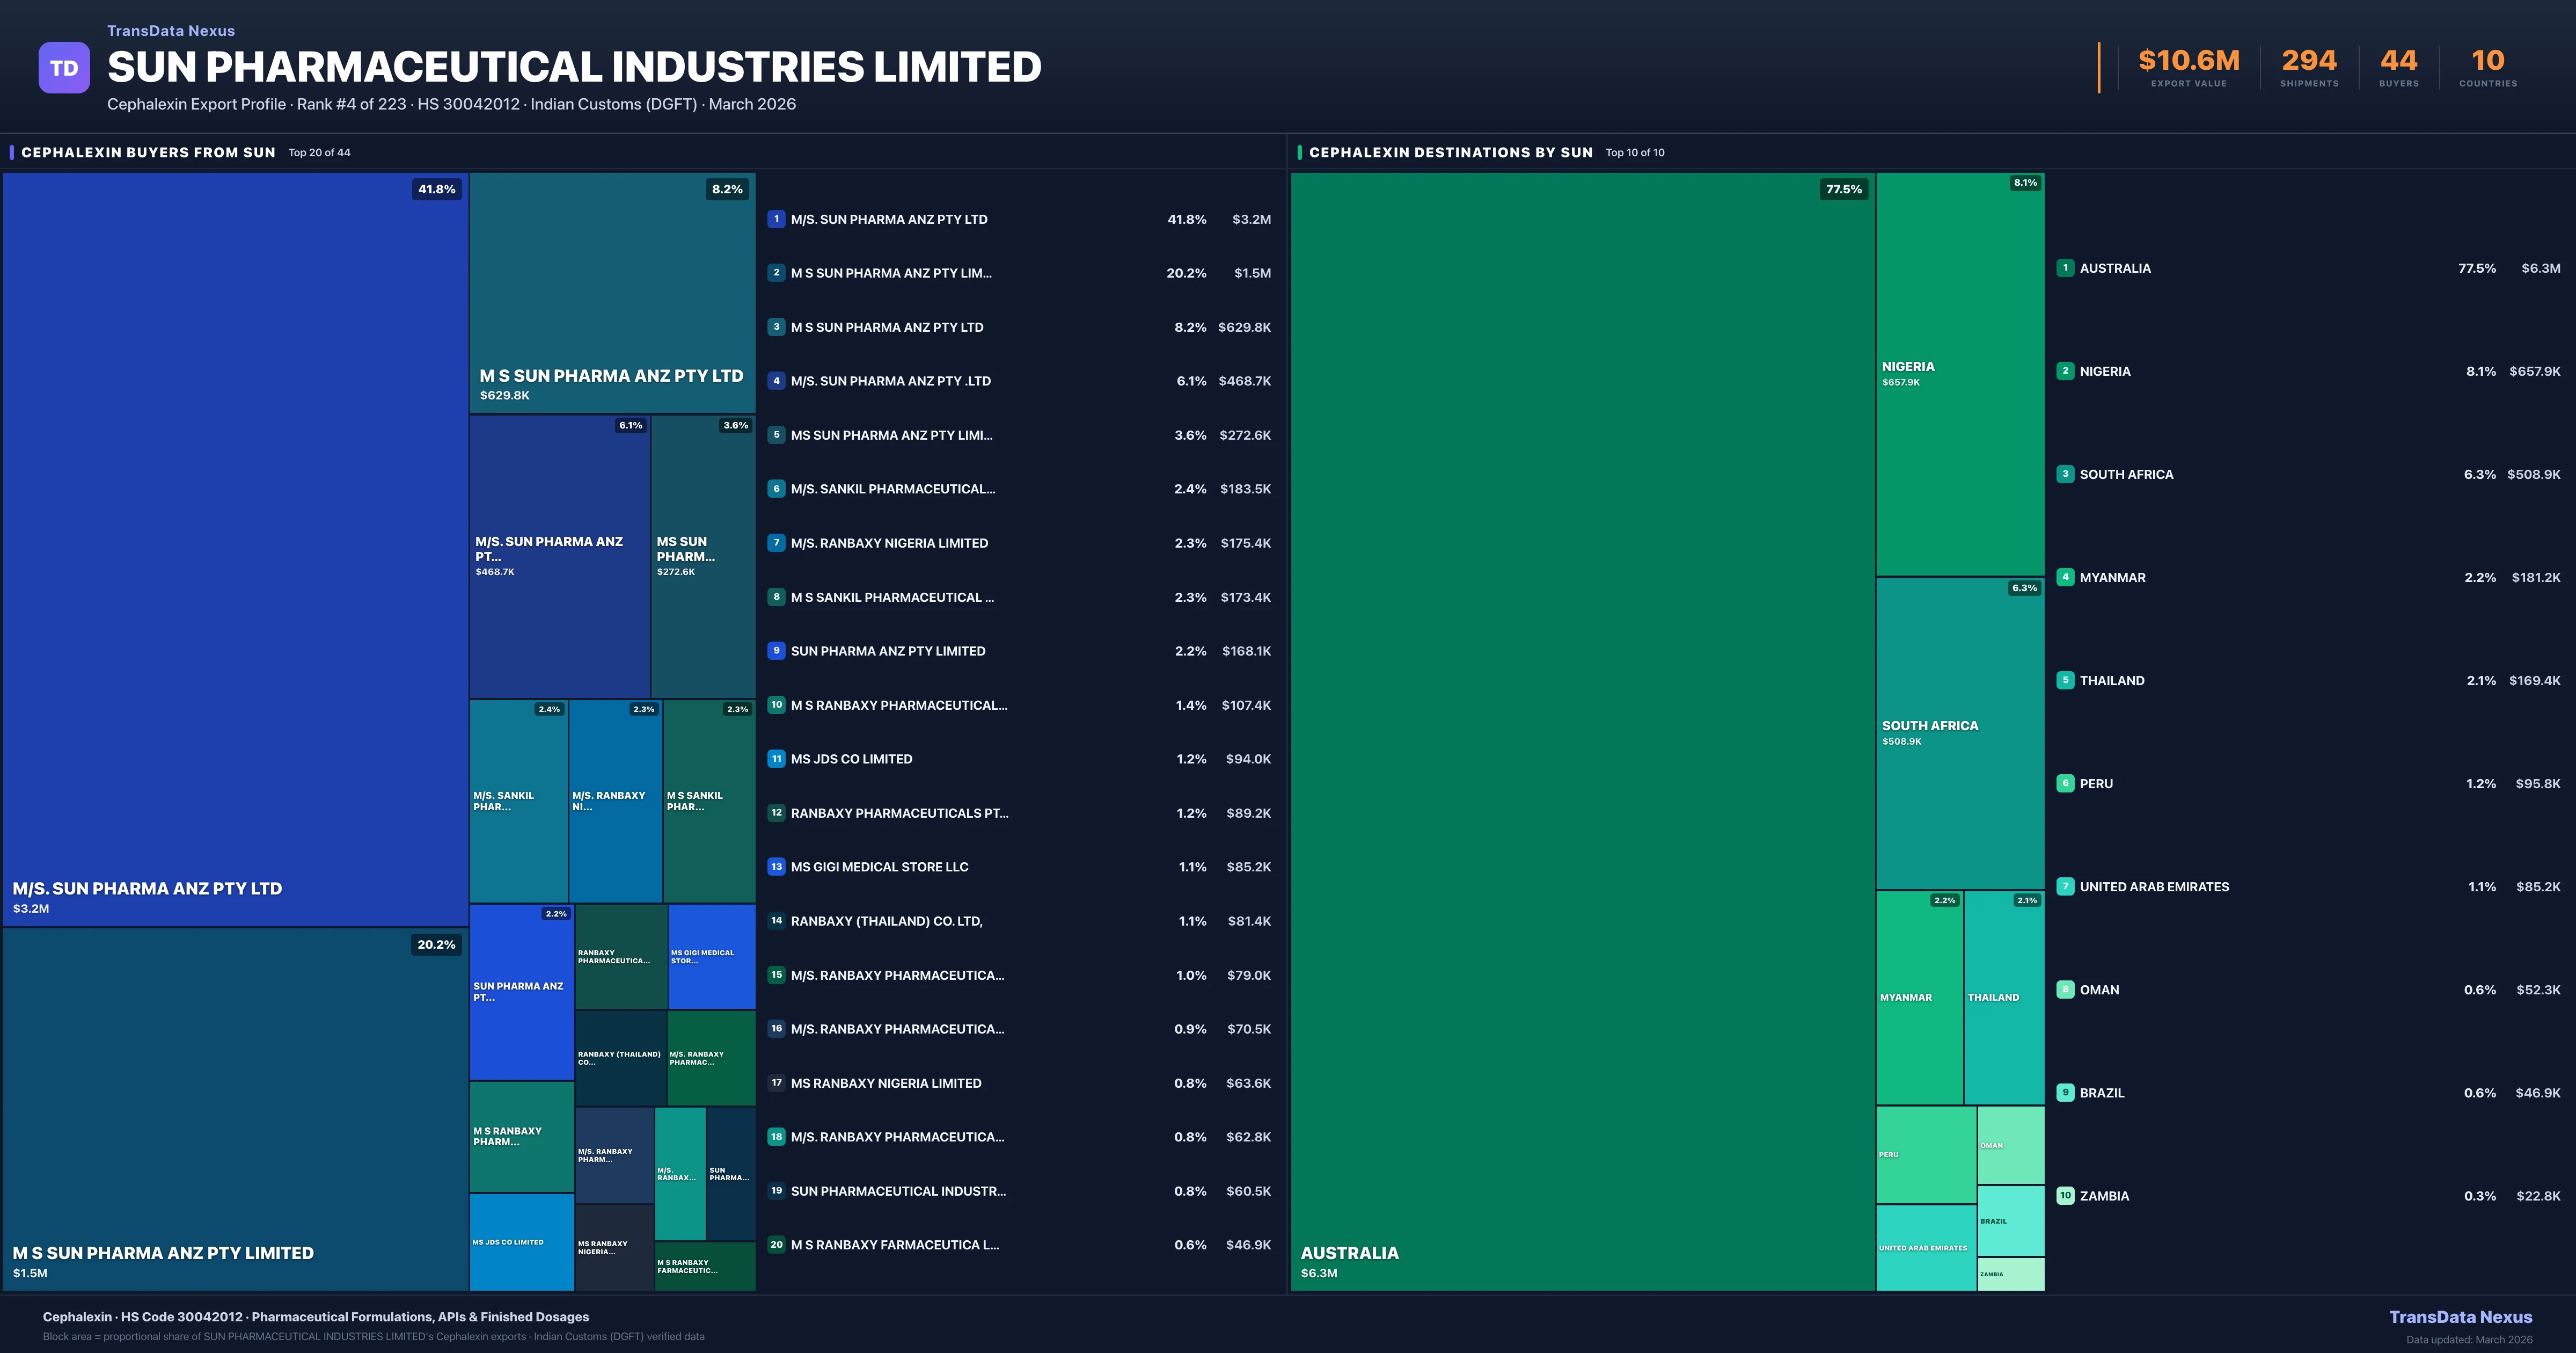
Task: Click rank 20 badge for M S Ranbaxy Farmaceutica
Action: tap(776, 1245)
